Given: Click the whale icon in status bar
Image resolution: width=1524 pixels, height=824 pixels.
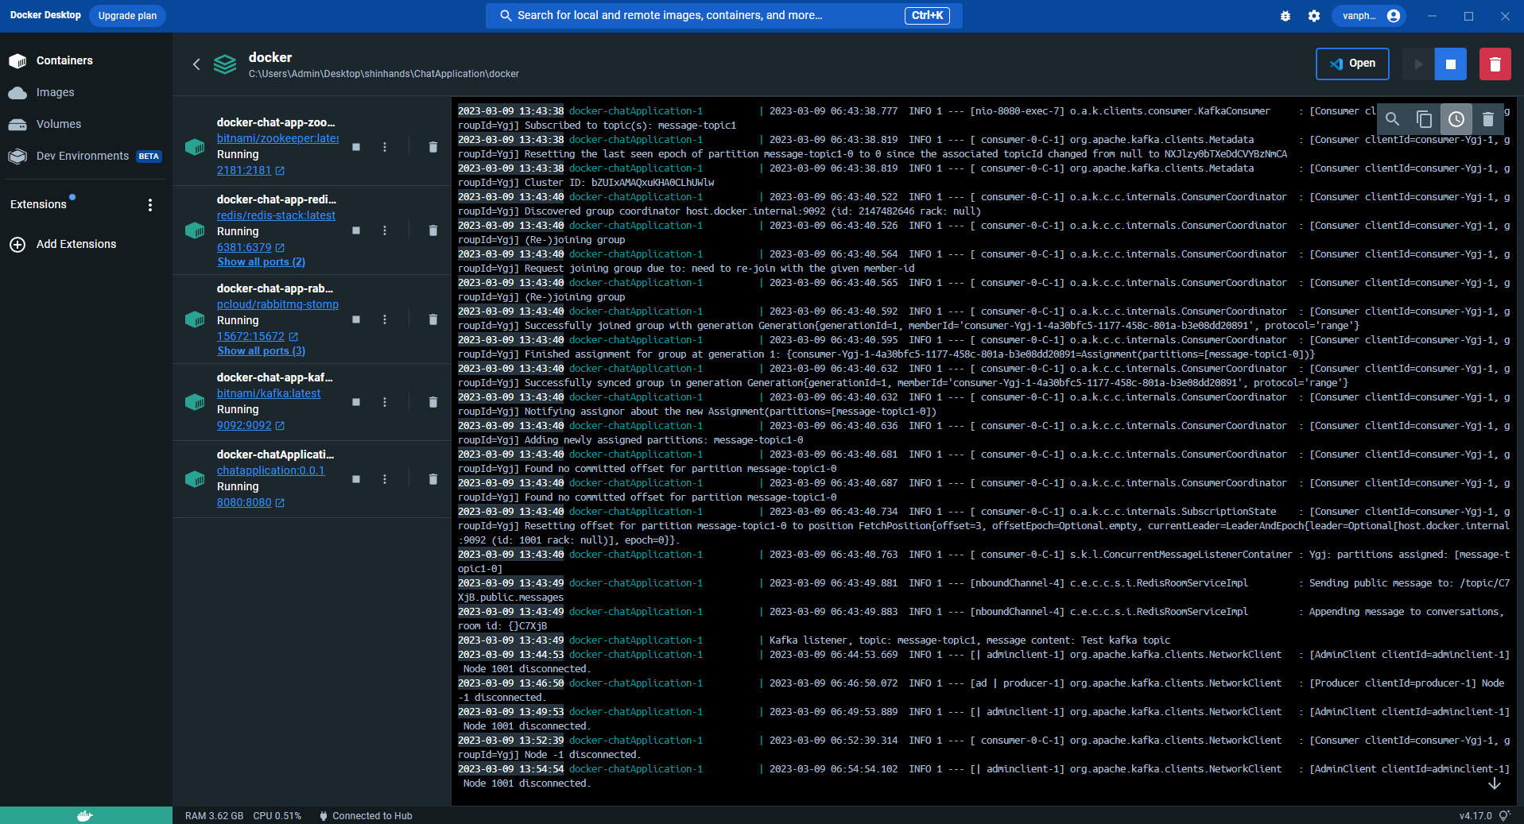Looking at the screenshot, I should [x=85, y=815].
